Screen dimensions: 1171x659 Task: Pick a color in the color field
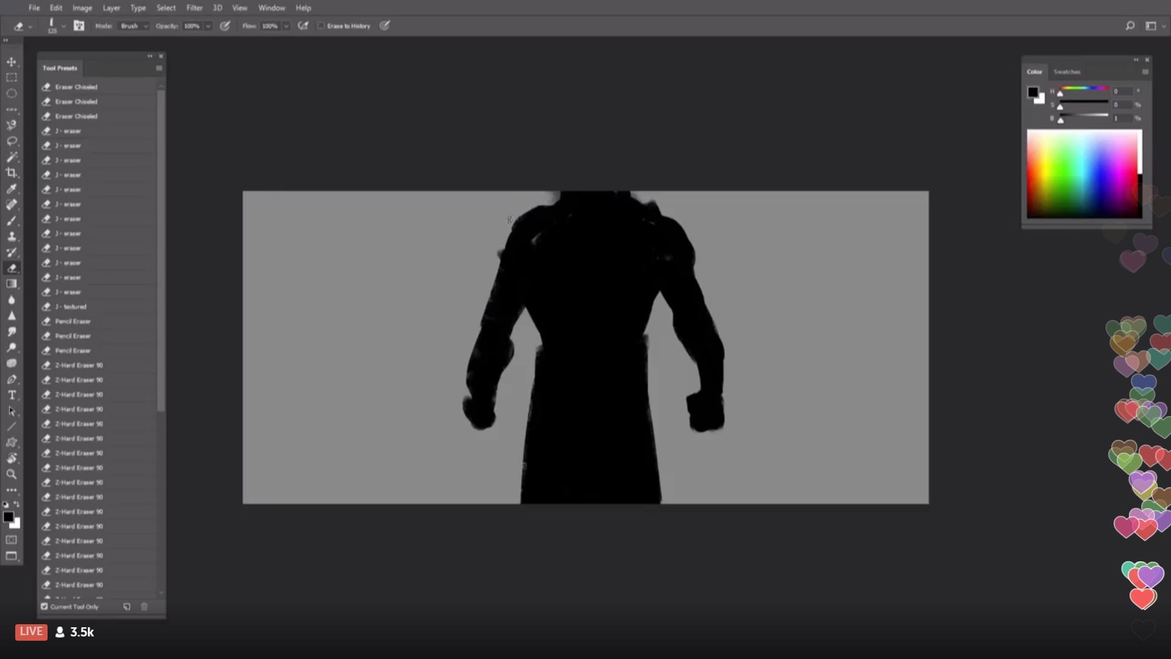[1083, 174]
